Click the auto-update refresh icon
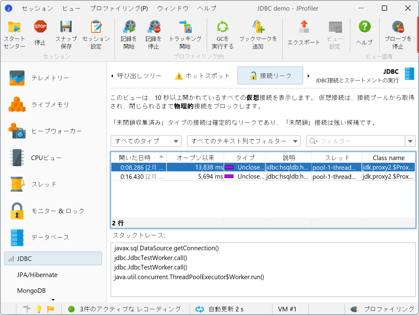This screenshot has width=419, height=315. click(200, 309)
